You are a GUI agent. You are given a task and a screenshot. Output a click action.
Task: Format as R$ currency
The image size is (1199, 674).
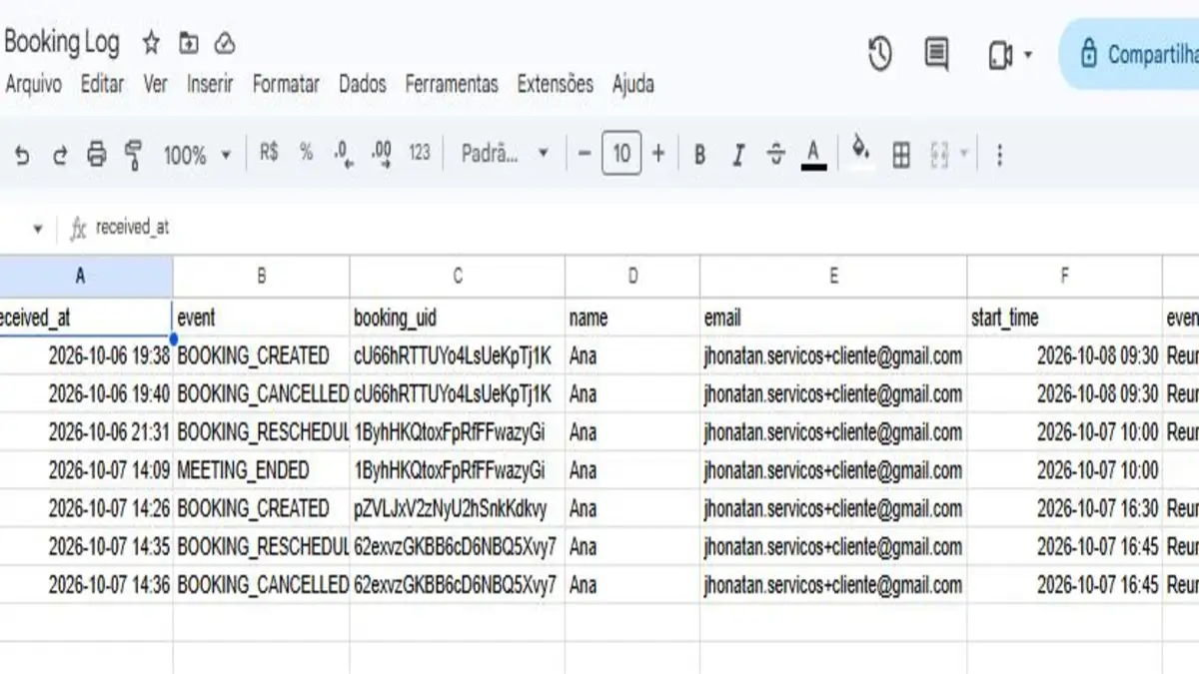[269, 153]
